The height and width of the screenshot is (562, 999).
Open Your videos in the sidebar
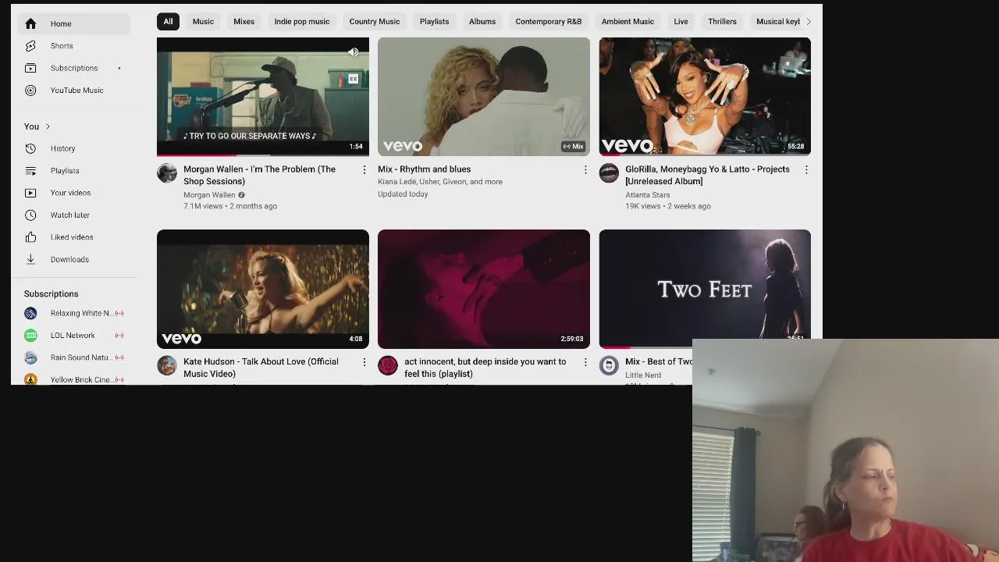point(74,193)
